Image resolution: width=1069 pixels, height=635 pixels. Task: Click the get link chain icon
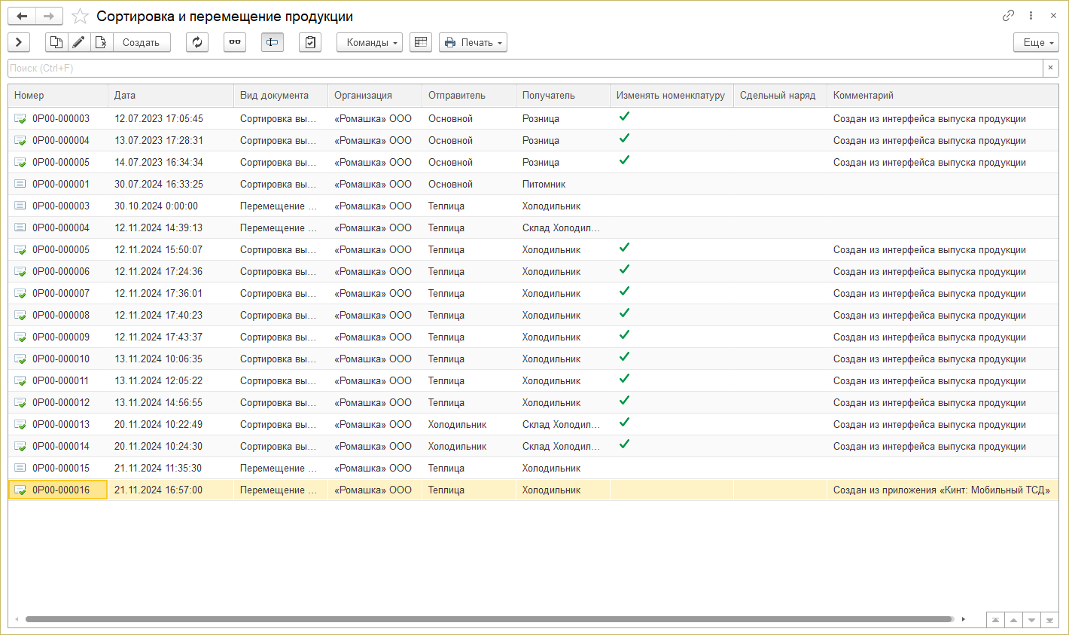(1008, 16)
